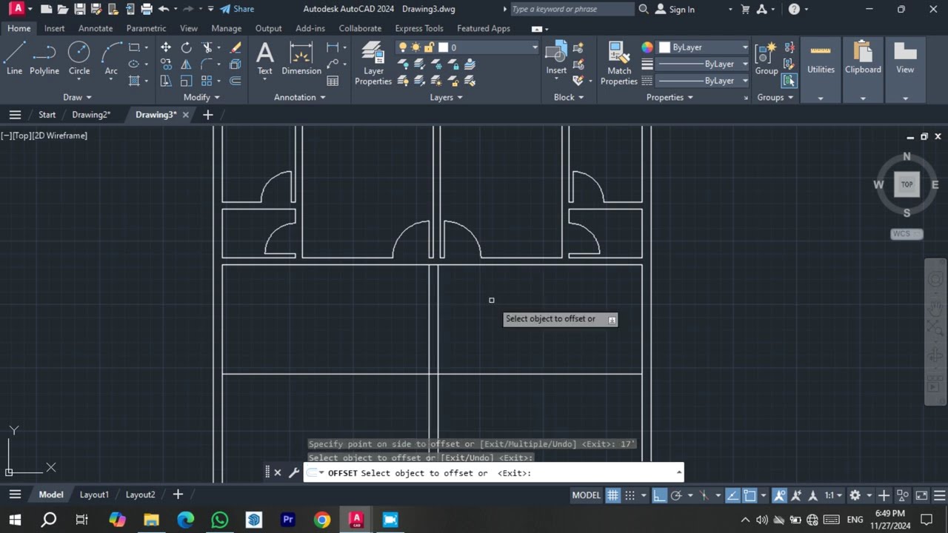This screenshot has width=948, height=533.
Task: Open the annotation scale 1:1 dropdown
Action: coord(833,495)
